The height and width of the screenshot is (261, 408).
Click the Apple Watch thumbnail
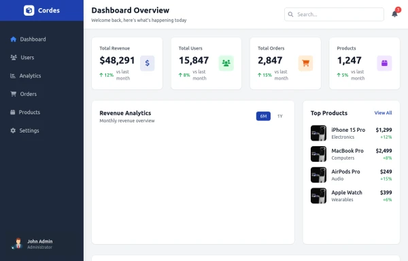318,196
